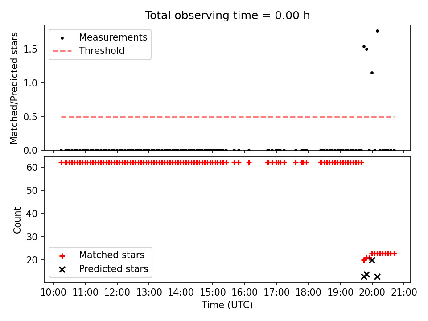Click the red dashed threshold line
Screen dimensions: 428x321
click(x=228, y=117)
